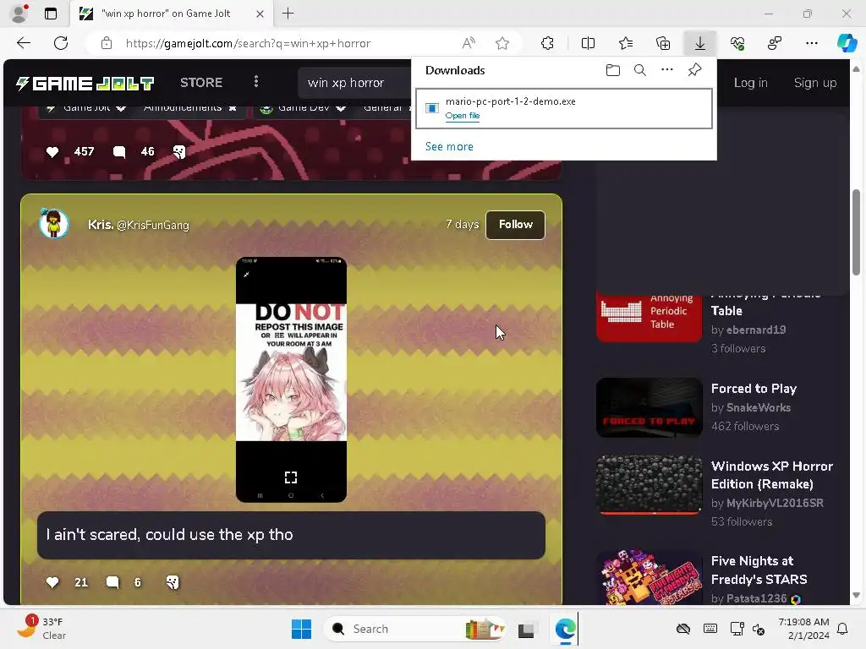Image resolution: width=866 pixels, height=649 pixels.
Task: Open ebernard19 author link
Action: tap(756, 330)
